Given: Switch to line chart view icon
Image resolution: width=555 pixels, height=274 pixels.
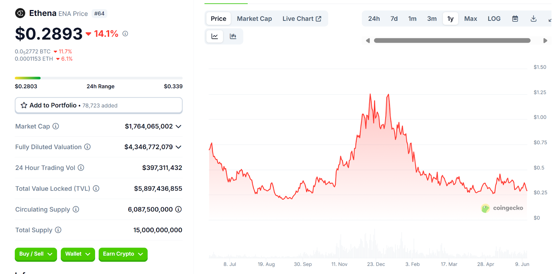Looking at the screenshot, I should (215, 36).
